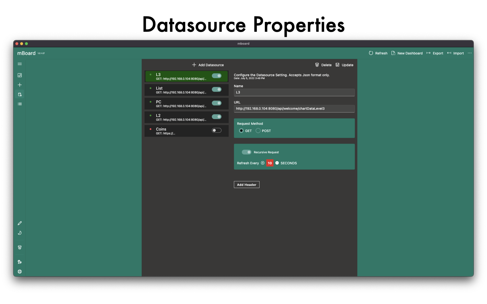Click the Add Header button
The width and height of the screenshot is (487, 304).
247,185
